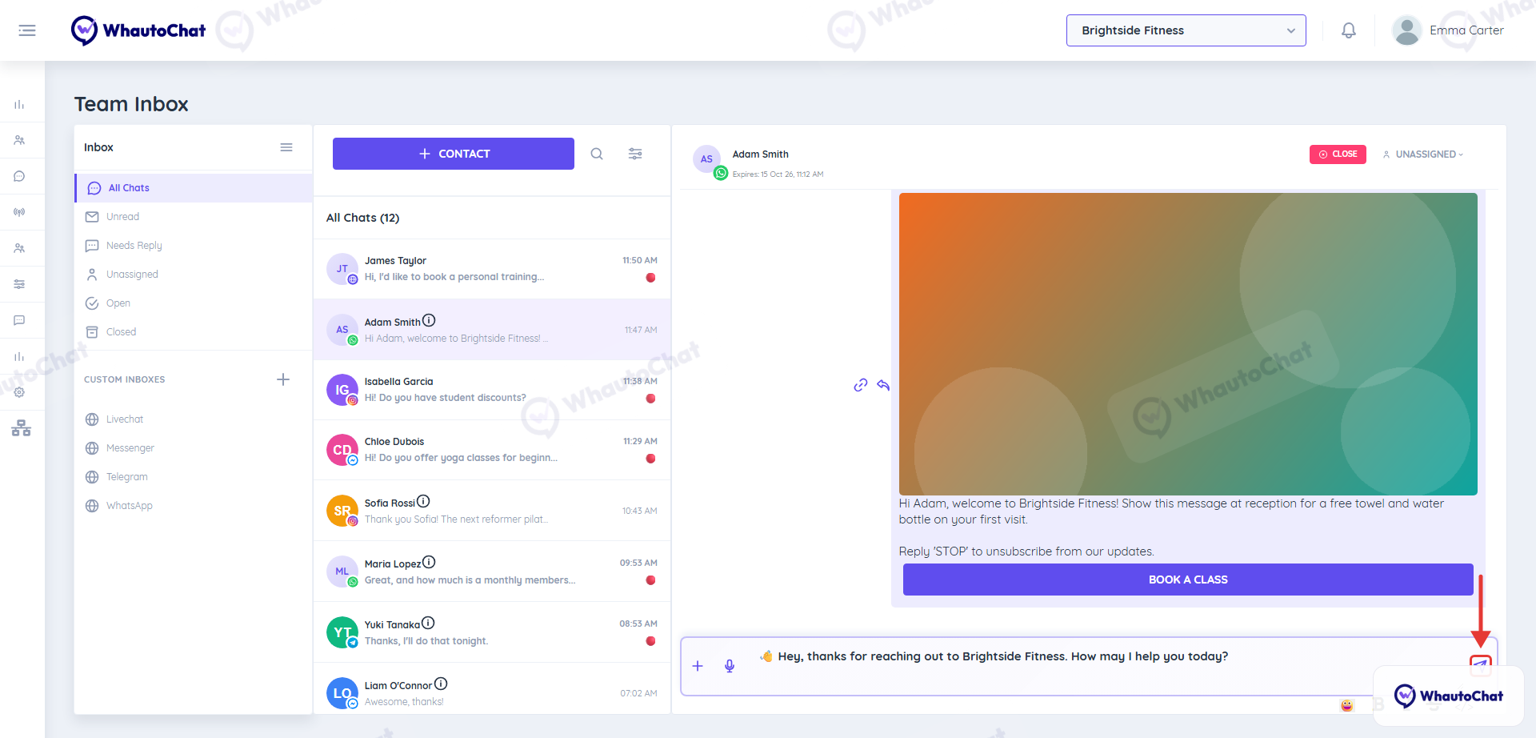Click the info icon beside Yuki Tanaka
Image resolution: width=1536 pixels, height=738 pixels.
[x=429, y=623]
